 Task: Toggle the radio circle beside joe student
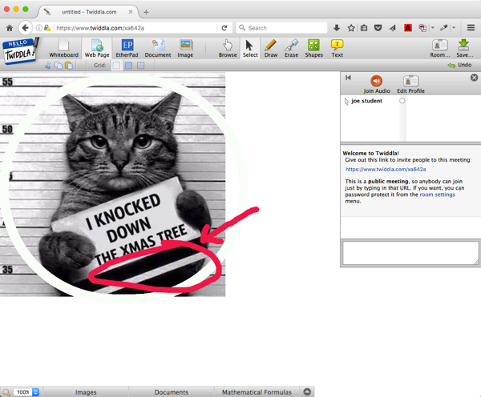coord(402,101)
